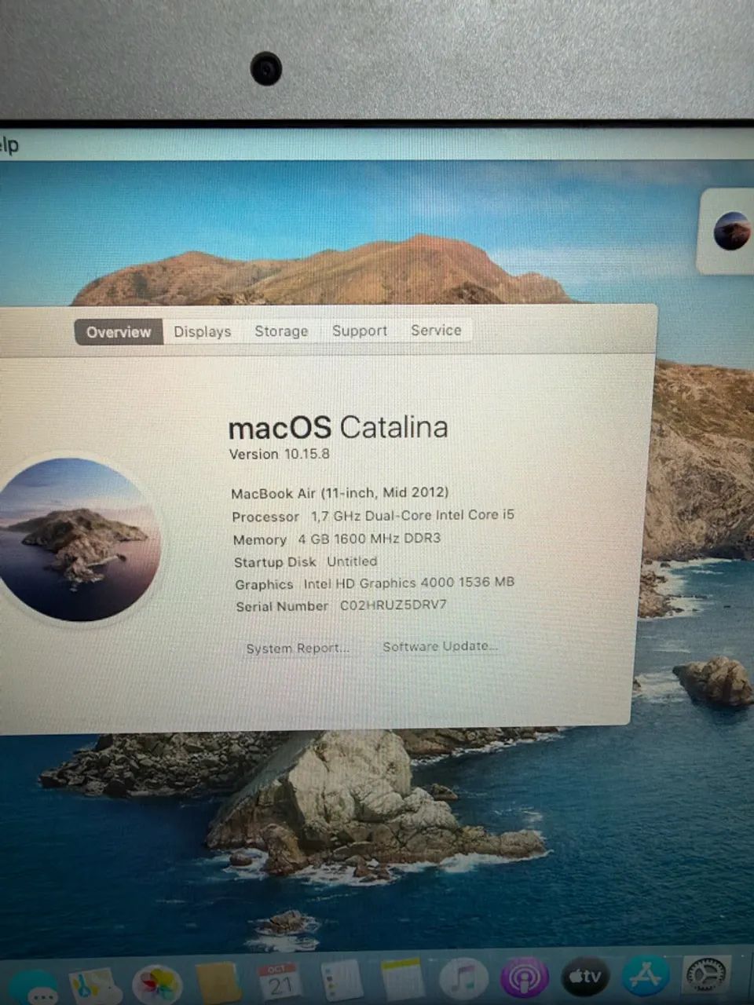
Task: Open the Photos app in Dock
Action: pos(157,985)
